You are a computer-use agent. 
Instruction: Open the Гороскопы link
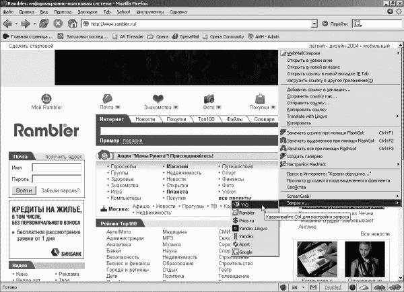click(123, 167)
